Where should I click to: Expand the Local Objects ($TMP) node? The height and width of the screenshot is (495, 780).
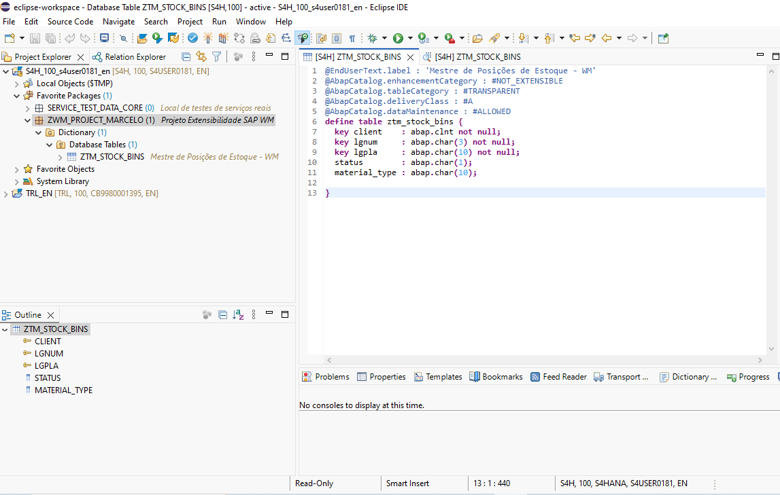click(17, 84)
